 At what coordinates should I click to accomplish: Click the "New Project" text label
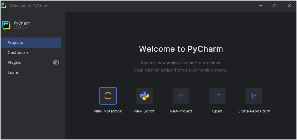pyautogui.click(x=181, y=111)
